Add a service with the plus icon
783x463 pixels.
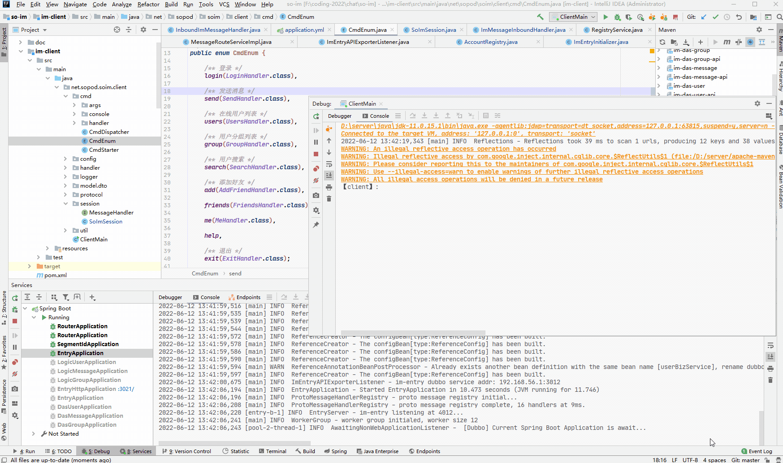(x=92, y=297)
